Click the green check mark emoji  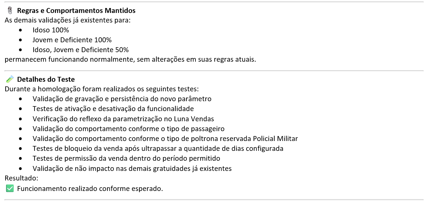(x=10, y=188)
